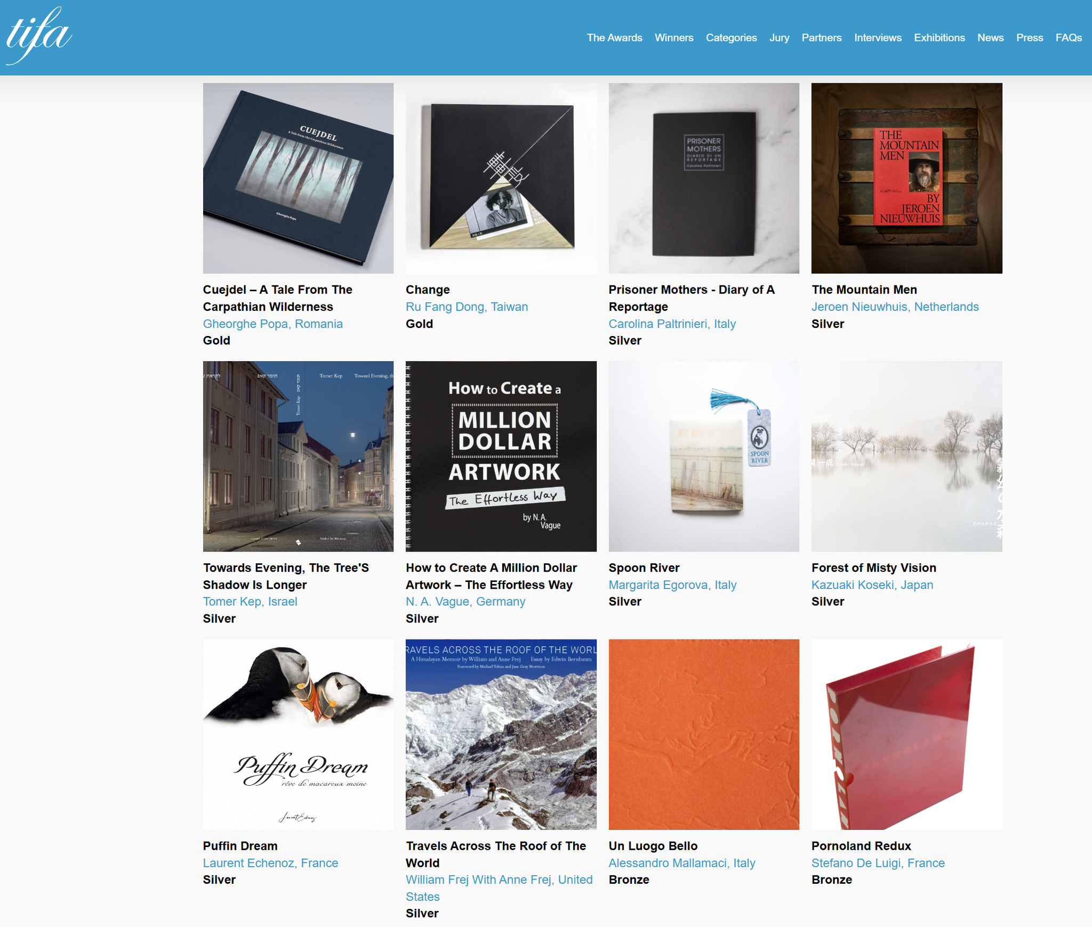Open the Cuejdel book cover thumbnail
The image size is (1092, 927).
click(298, 178)
